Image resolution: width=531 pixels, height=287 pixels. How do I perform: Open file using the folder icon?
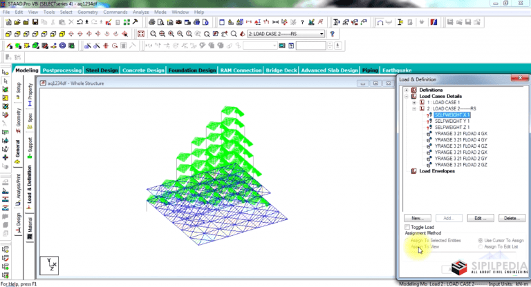(17, 22)
